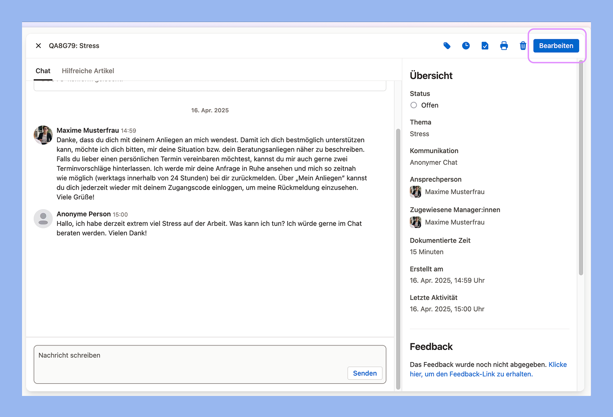Click the Übersicht sidebar scrollbar
613x417 pixels.
click(581, 167)
